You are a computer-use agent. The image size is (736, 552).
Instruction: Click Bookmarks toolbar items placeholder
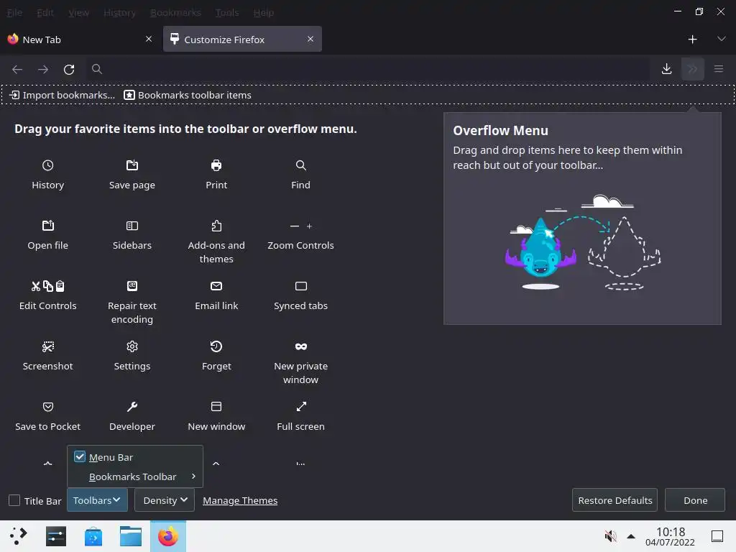coord(188,95)
